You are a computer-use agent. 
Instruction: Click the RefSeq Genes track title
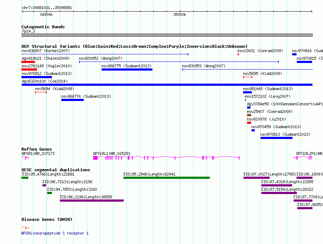(x=37, y=149)
